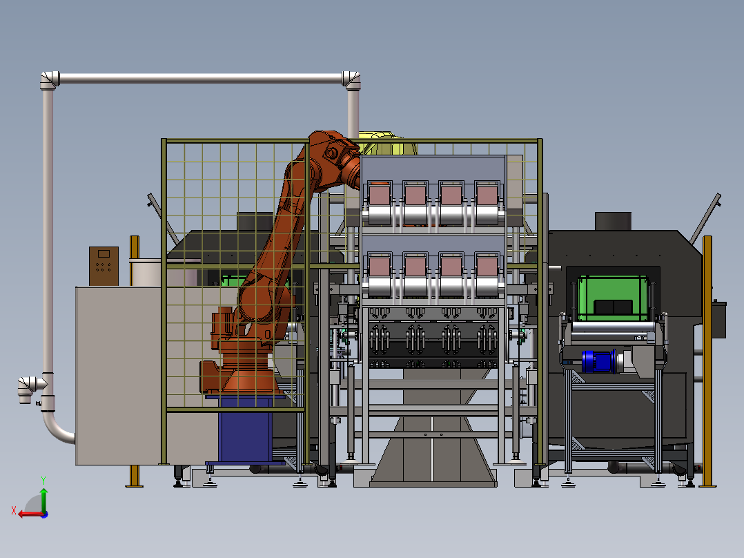Select the blue robot pedestal base
Image resolution: width=744 pixels, height=558 pixels.
(245, 430)
